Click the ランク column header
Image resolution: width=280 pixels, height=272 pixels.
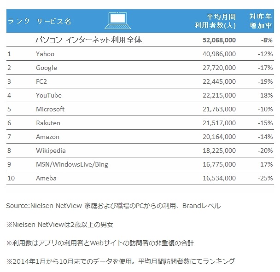coord(19,21)
